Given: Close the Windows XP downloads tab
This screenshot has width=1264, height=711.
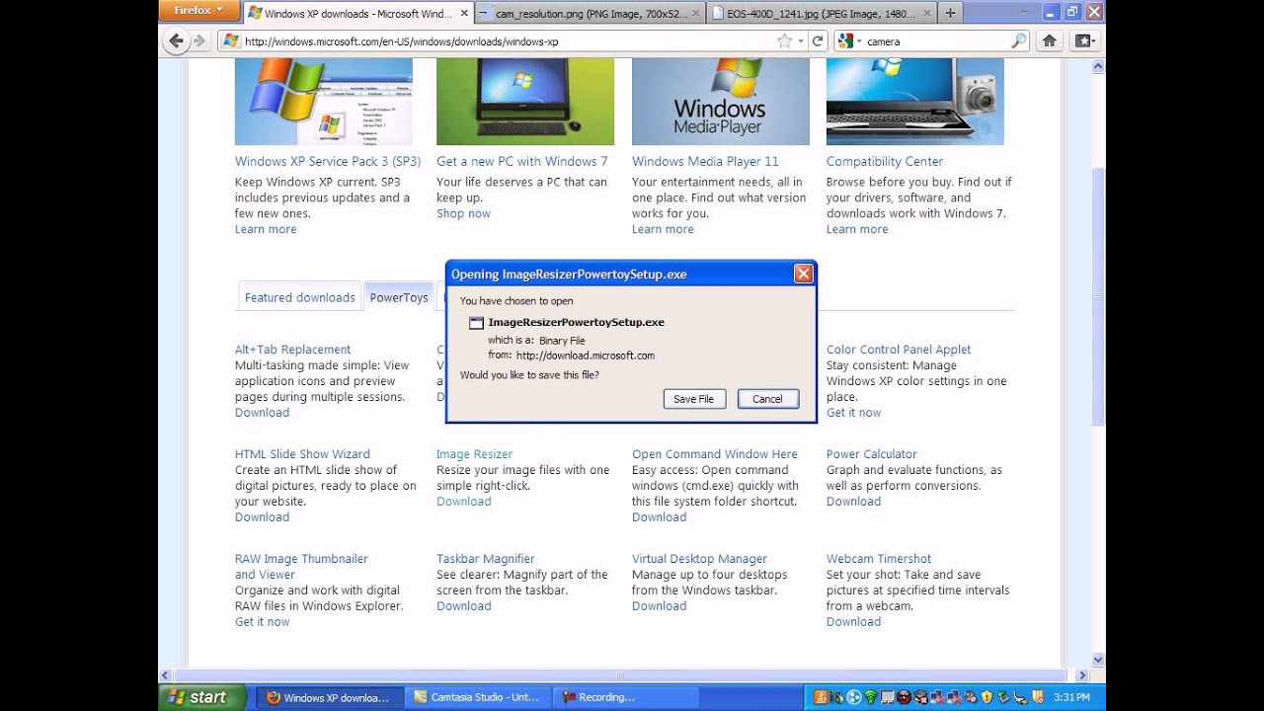Looking at the screenshot, I should click(x=464, y=13).
